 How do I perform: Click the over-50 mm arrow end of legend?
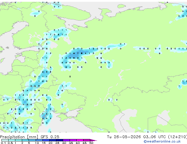tap(93, 140)
